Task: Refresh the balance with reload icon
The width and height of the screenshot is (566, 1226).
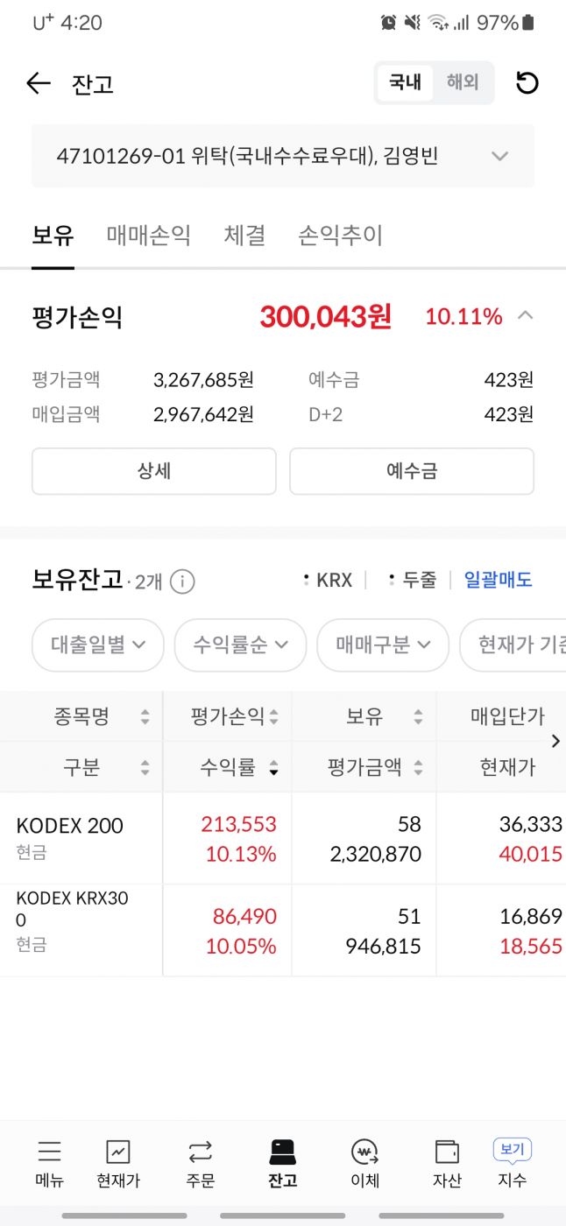Action: [527, 83]
